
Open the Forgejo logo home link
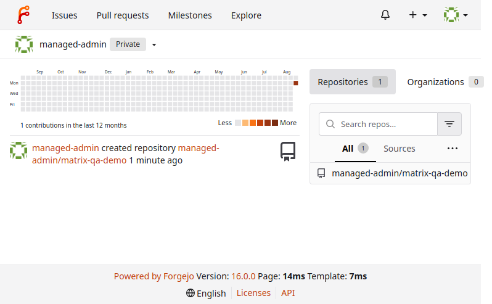pos(23,15)
